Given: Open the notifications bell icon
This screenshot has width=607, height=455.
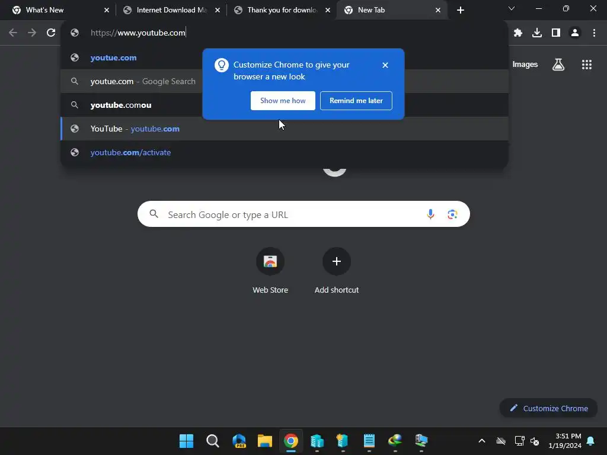Looking at the screenshot, I should tap(591, 441).
